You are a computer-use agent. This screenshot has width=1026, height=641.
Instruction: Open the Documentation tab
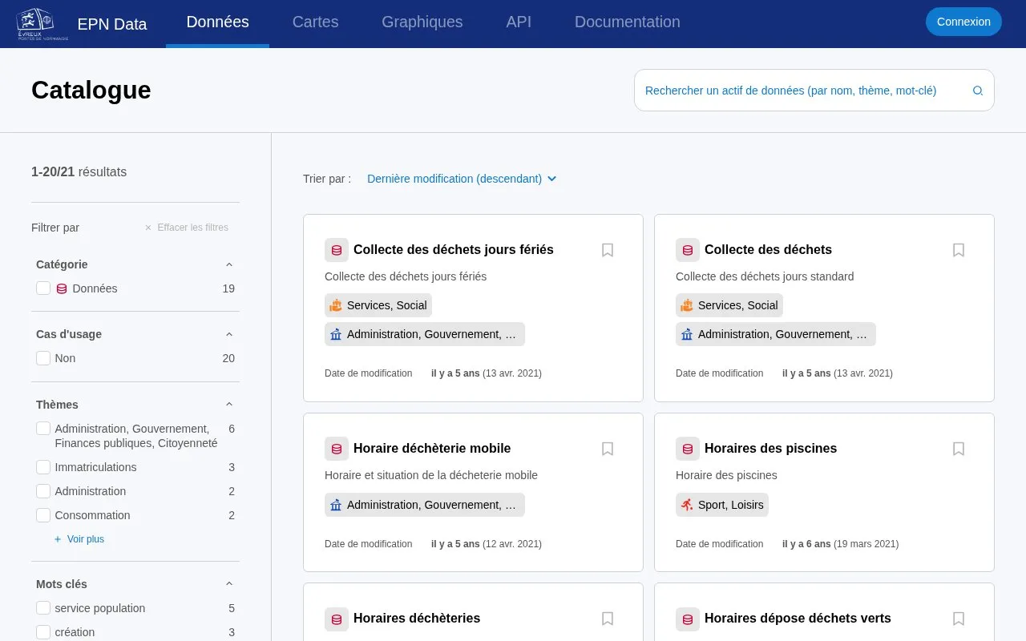click(x=628, y=22)
